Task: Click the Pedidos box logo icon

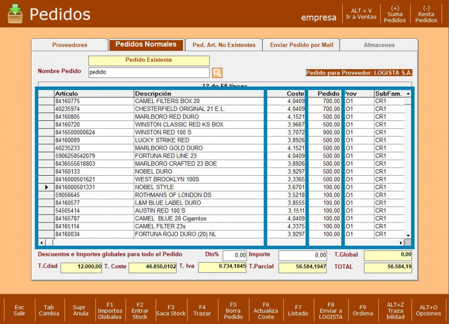Action: click(15, 14)
